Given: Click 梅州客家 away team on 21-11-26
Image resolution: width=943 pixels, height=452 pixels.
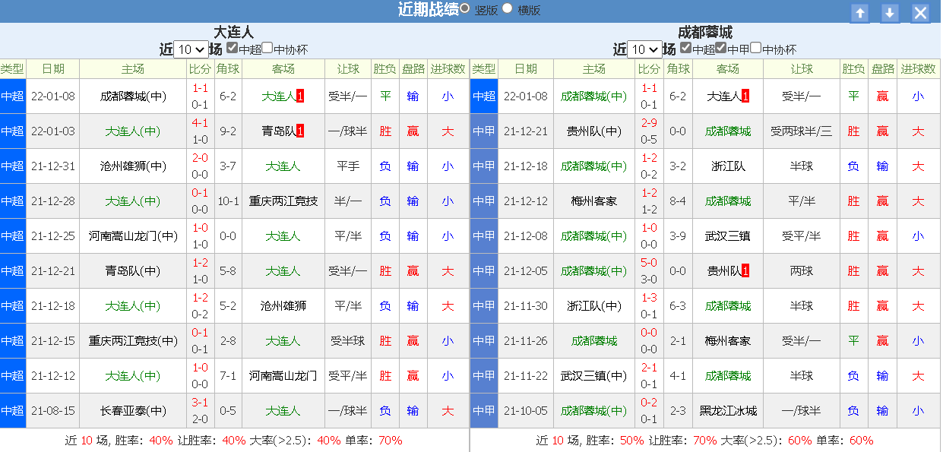Looking at the screenshot, I should 727,341.
